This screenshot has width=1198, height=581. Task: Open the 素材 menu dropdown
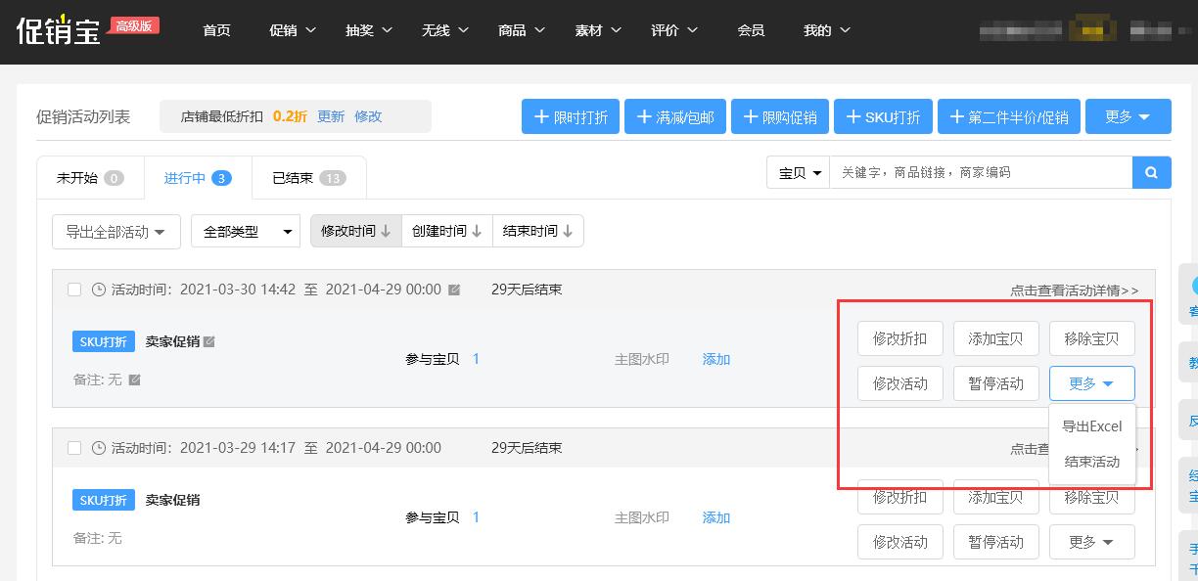click(x=598, y=30)
